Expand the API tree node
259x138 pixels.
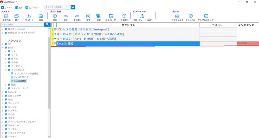[3, 44]
